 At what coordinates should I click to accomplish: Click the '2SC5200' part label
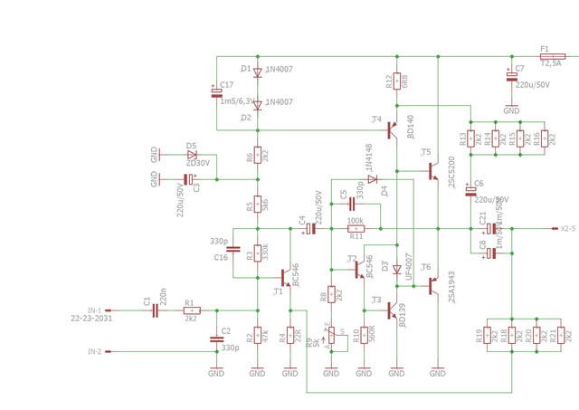tap(451, 172)
